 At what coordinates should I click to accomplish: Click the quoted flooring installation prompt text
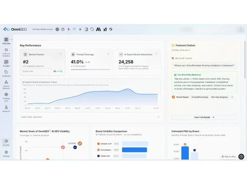click(x=204, y=66)
